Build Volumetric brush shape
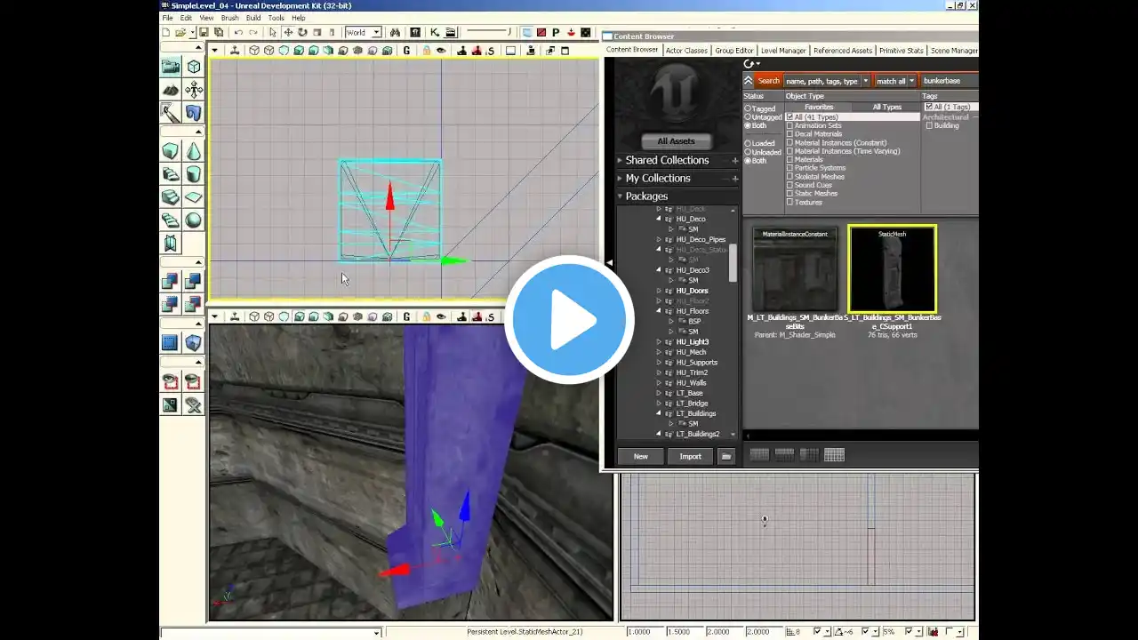 171,244
